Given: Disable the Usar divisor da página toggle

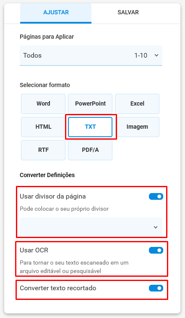Looking at the screenshot, I should click(156, 196).
